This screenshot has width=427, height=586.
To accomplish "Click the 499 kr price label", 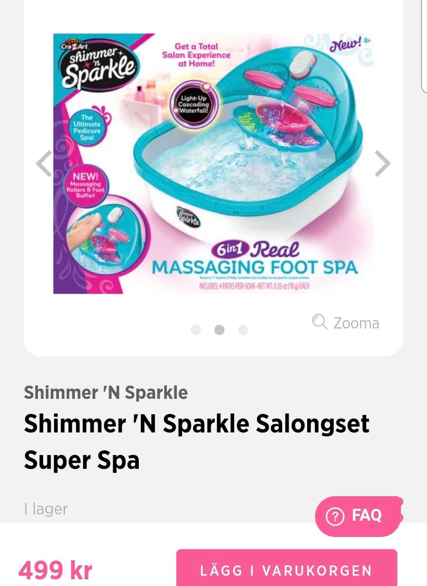I will pos(55,570).
